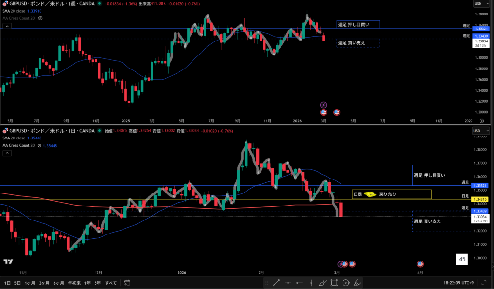Open the go-to-date calendar icon
The height and width of the screenshot is (289, 494).
[x=127, y=283]
